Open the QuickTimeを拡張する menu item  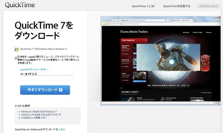pyautogui.click(x=177, y=6)
